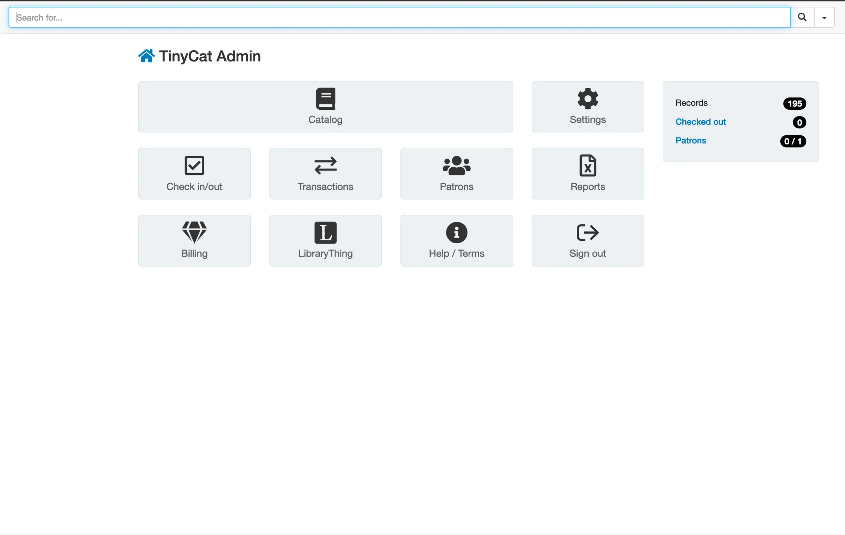
Task: Click the 195 Records count badge
Action: coord(794,103)
